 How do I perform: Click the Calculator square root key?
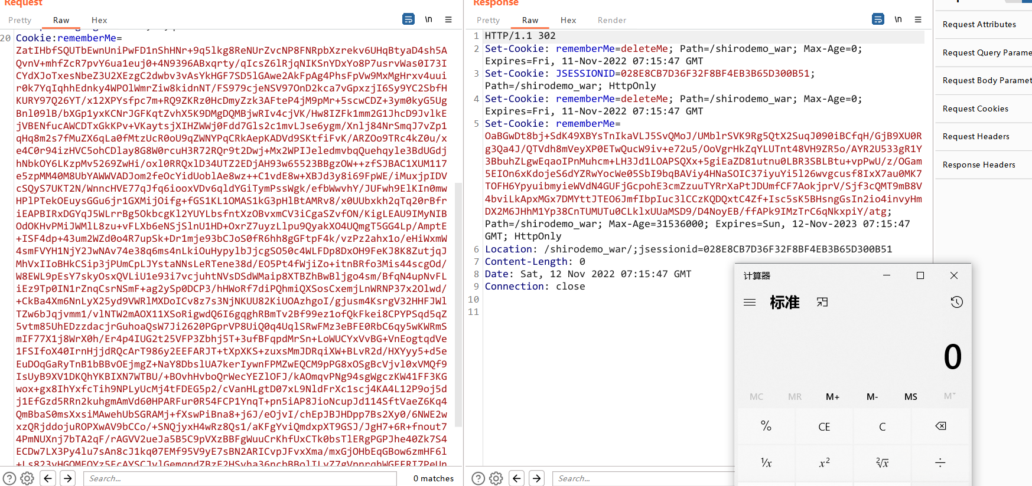[x=883, y=463]
